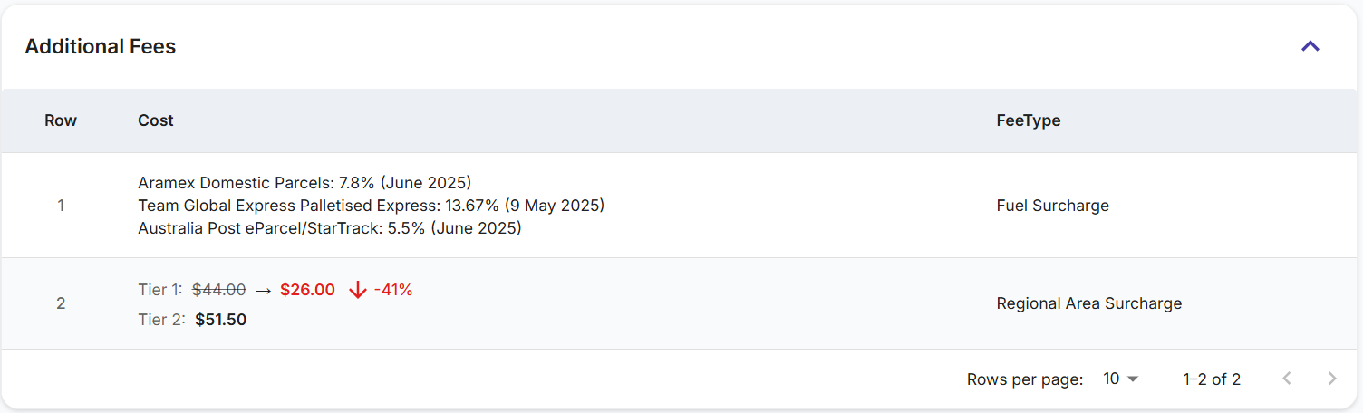
Task: Click the -41% discount label
Action: (393, 290)
